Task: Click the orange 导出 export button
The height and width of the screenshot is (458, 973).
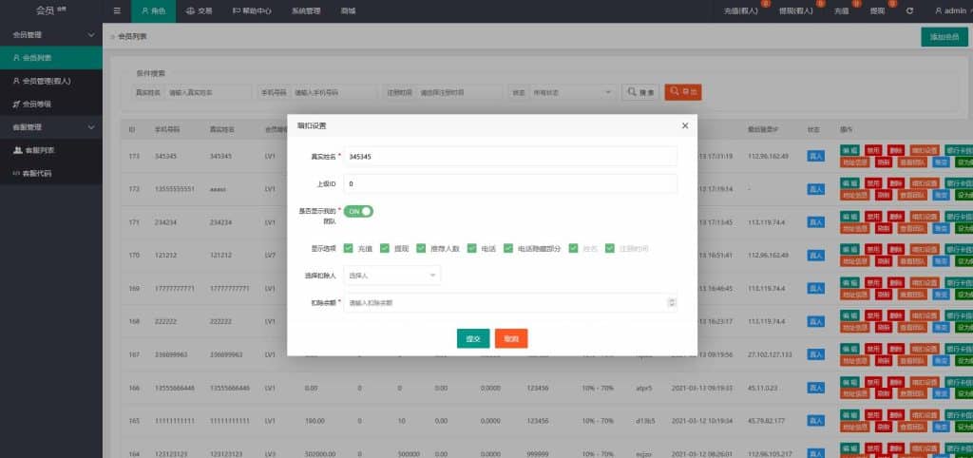Action: click(x=683, y=92)
